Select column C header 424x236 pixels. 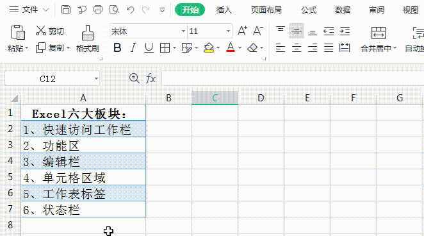tap(215, 98)
